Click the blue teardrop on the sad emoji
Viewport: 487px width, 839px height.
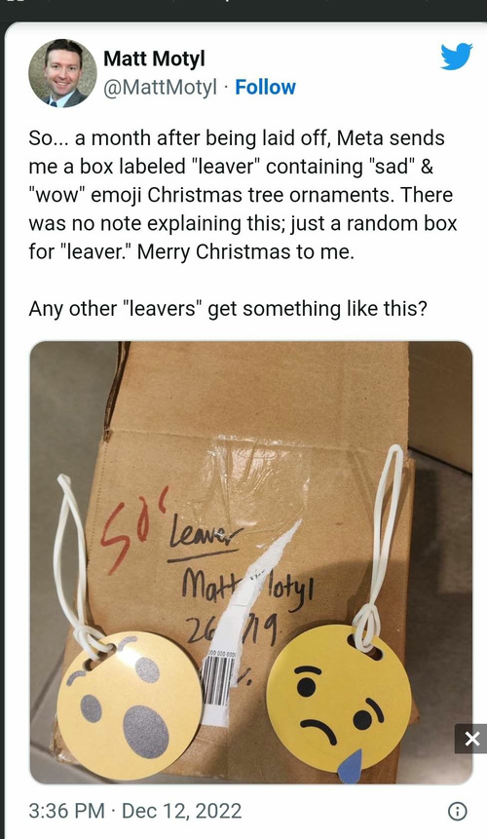pos(350,766)
